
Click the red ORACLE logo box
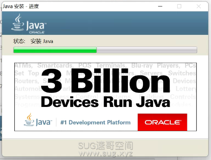click(x=163, y=122)
